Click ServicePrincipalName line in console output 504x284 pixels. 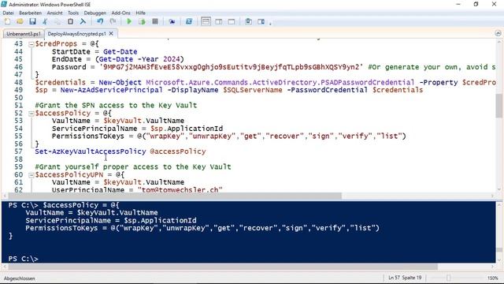[x=111, y=221]
